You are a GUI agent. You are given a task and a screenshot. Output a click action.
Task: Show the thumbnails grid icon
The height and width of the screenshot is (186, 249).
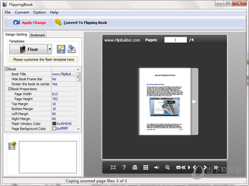click(x=146, y=167)
